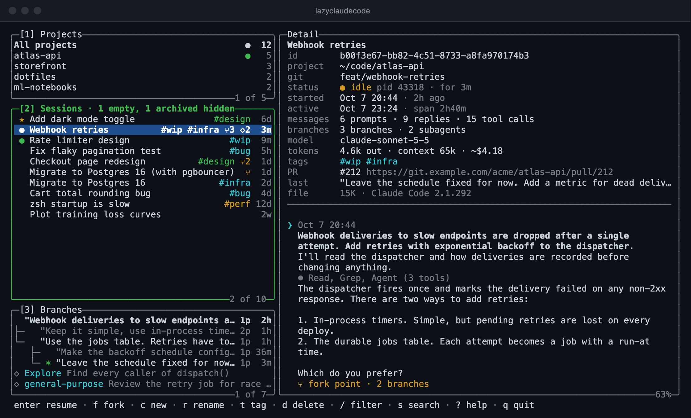The image size is (691, 418).
Task: Select the storefront project
Action: coord(143,67)
